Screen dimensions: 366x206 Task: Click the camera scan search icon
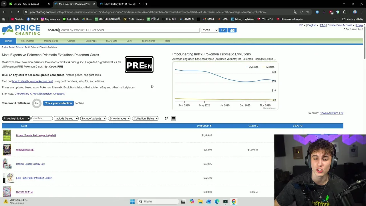232,30
